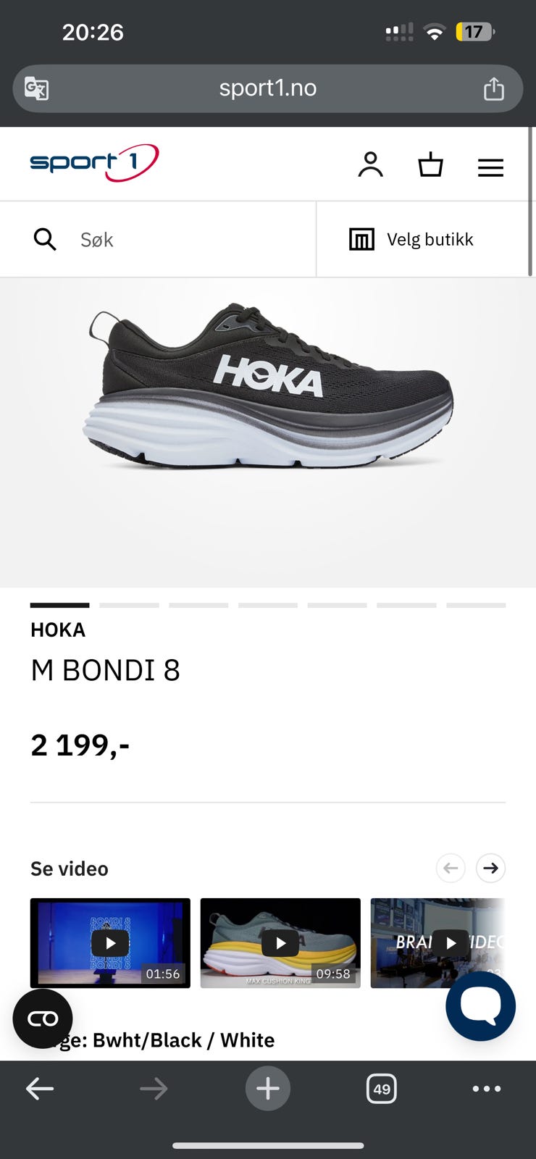Screen dimensions: 536x1159
Task: Select the second product image indicator
Action: click(x=129, y=605)
